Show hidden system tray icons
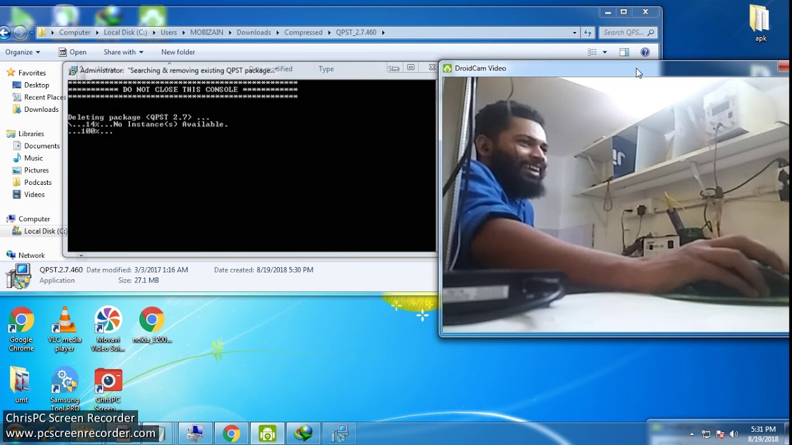The height and width of the screenshot is (445, 792). pyautogui.click(x=692, y=434)
